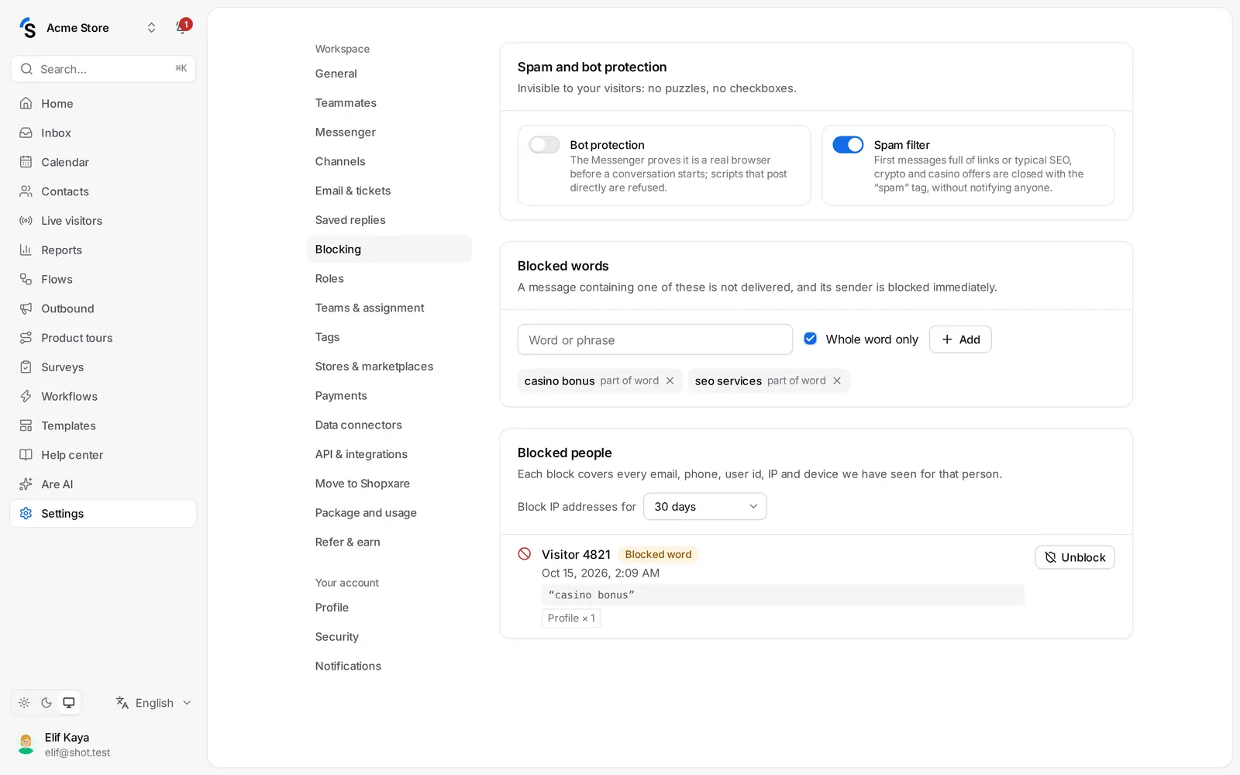The height and width of the screenshot is (775, 1240).
Task: Open Live visitors broadcast icon
Action: pos(26,221)
